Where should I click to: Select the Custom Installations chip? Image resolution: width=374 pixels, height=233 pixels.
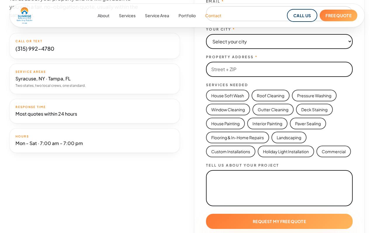pyautogui.click(x=231, y=151)
